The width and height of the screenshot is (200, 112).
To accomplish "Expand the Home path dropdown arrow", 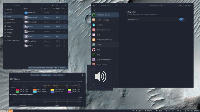I will coord(21,5).
